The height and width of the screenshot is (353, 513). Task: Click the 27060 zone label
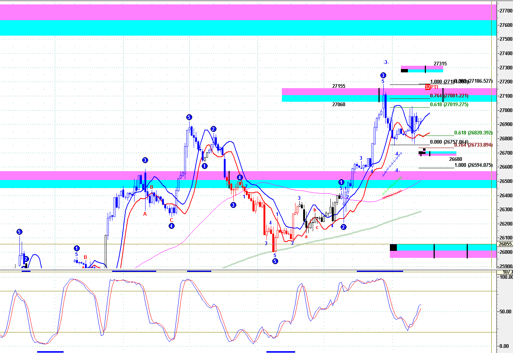pos(338,104)
